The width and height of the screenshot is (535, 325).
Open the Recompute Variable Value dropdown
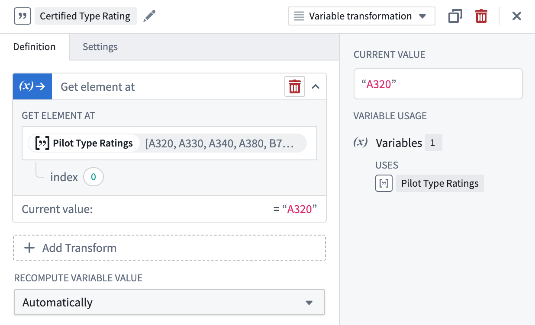pos(169,302)
